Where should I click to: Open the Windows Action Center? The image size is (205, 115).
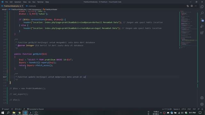(x=200, y=113)
